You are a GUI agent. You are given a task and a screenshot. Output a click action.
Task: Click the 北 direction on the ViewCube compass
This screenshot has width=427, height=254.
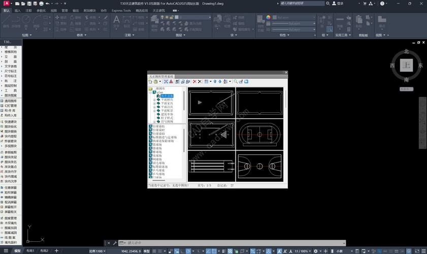406,51
